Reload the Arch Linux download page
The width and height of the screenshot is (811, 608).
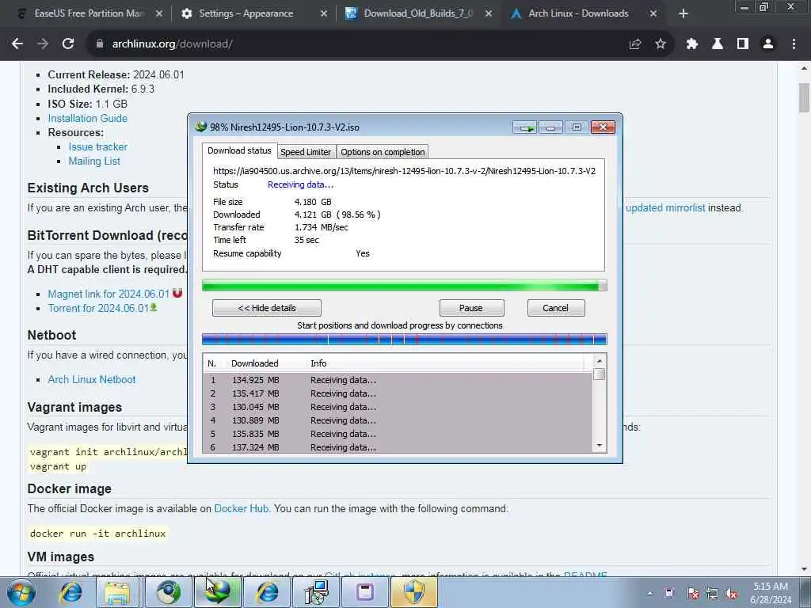tap(68, 44)
